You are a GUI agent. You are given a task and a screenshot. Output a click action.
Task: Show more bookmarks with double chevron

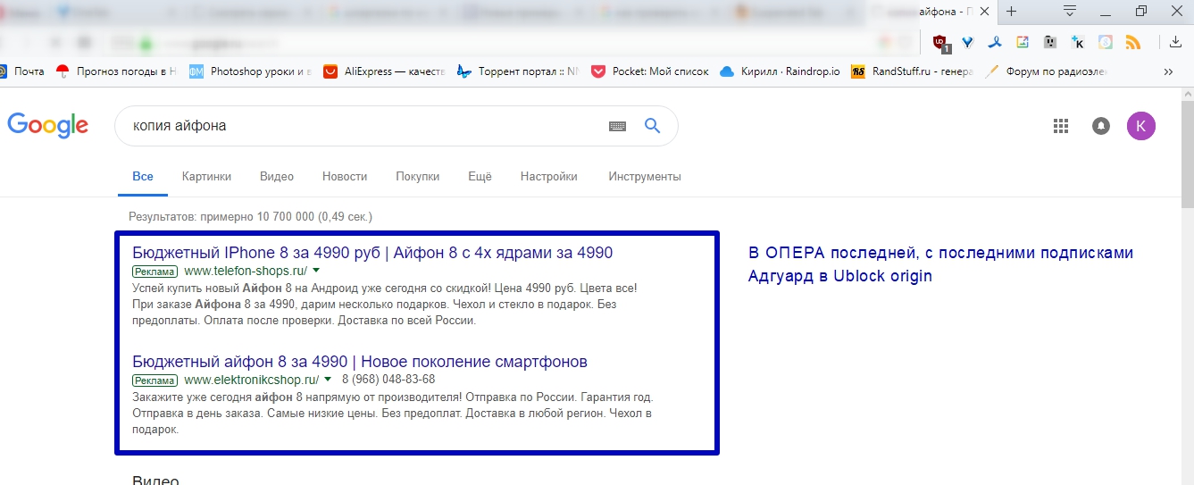click(x=1168, y=71)
